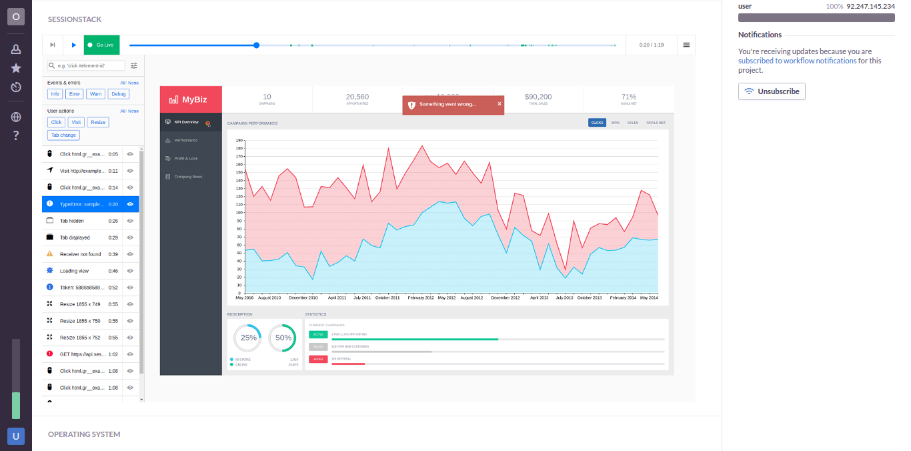Enable the Debug events filter
The image size is (911, 451).
point(118,93)
